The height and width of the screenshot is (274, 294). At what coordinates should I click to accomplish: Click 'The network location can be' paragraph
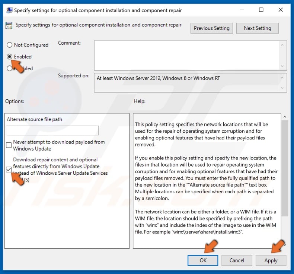[205, 222]
